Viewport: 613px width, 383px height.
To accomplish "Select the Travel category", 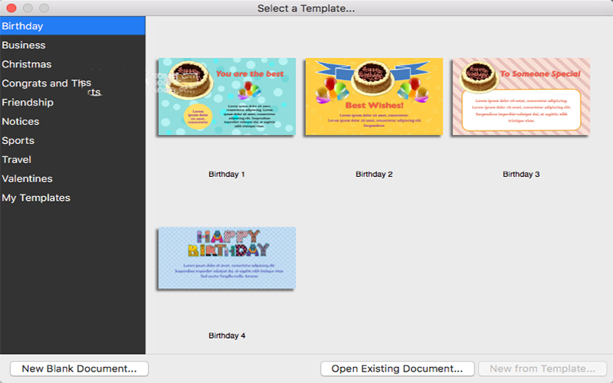I will tap(72, 159).
